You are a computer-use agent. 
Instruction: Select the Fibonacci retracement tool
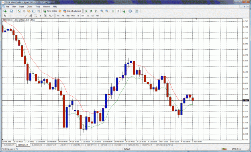(x=35, y=16)
